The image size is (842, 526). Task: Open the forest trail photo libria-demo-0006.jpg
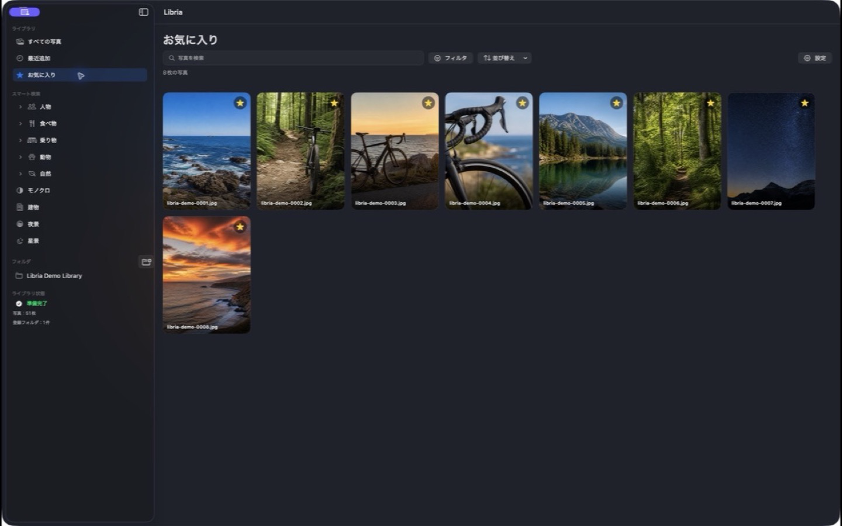pos(677,151)
